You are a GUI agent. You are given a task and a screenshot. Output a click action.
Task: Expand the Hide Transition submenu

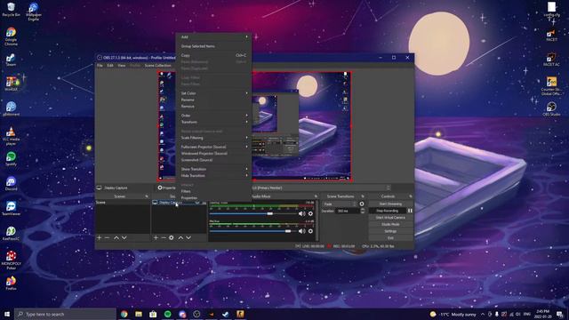(213, 176)
